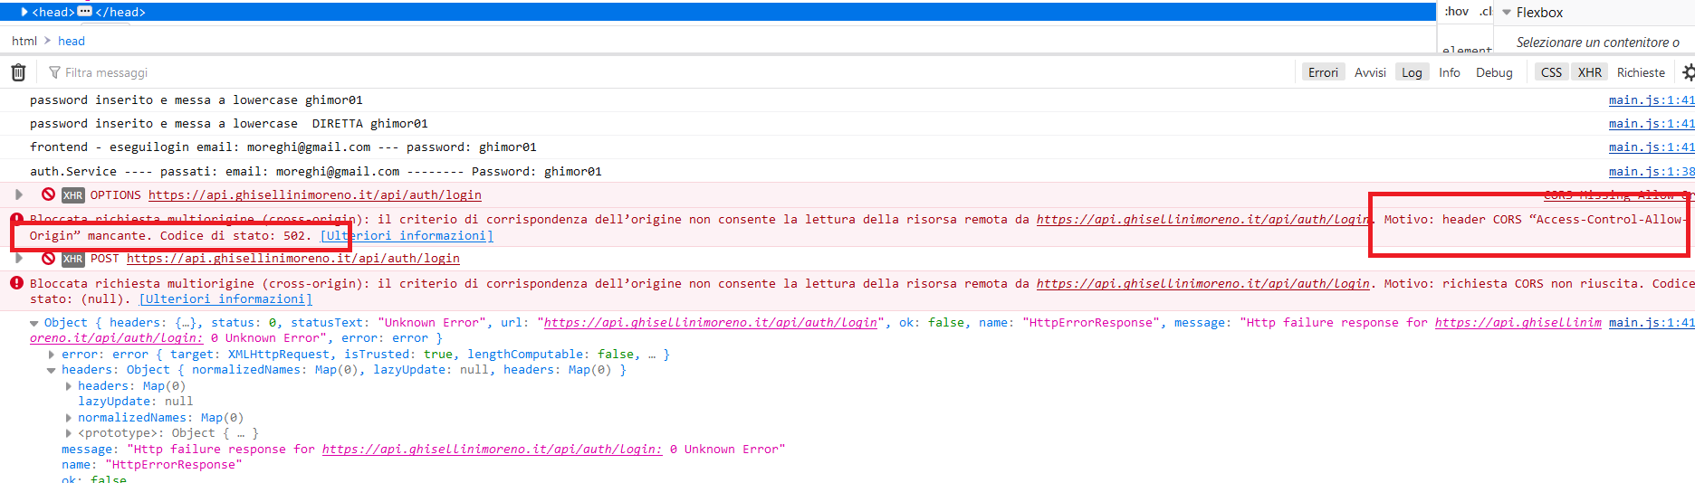Open main.js link on the Object row
This screenshot has width=1695, height=483.
pyautogui.click(x=1652, y=322)
